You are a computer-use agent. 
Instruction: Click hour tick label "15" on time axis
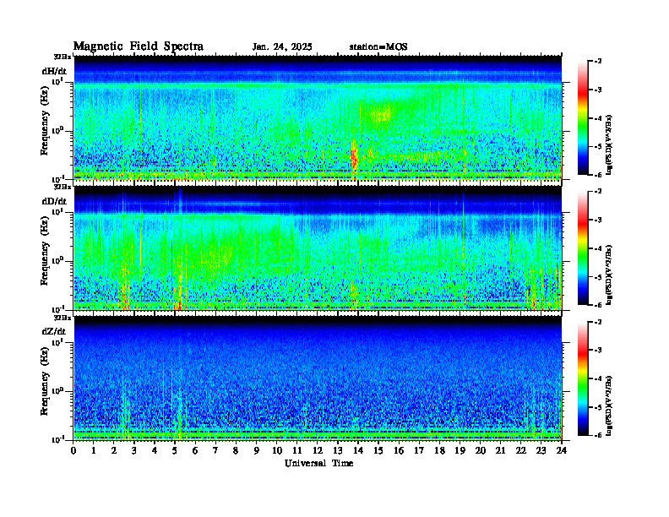coord(378,450)
